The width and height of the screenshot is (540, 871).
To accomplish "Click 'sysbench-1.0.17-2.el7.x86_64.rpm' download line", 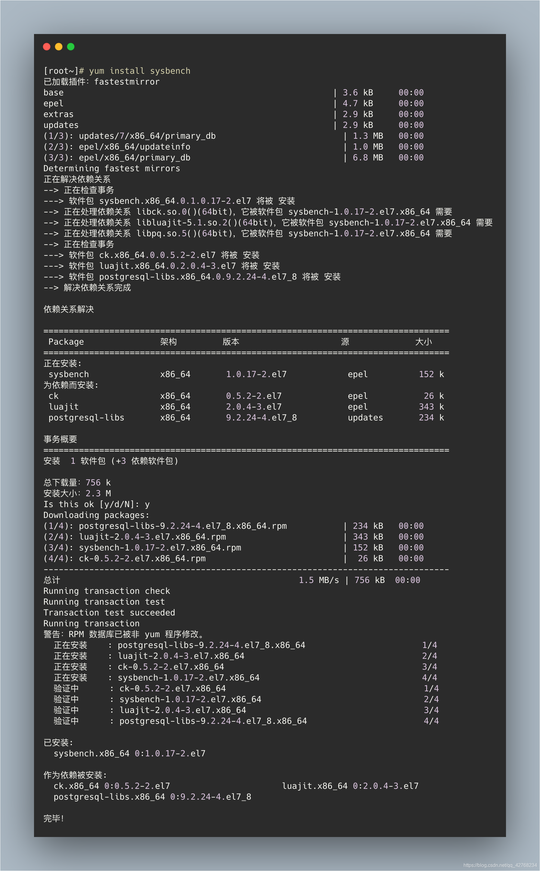I will pyautogui.click(x=234, y=547).
